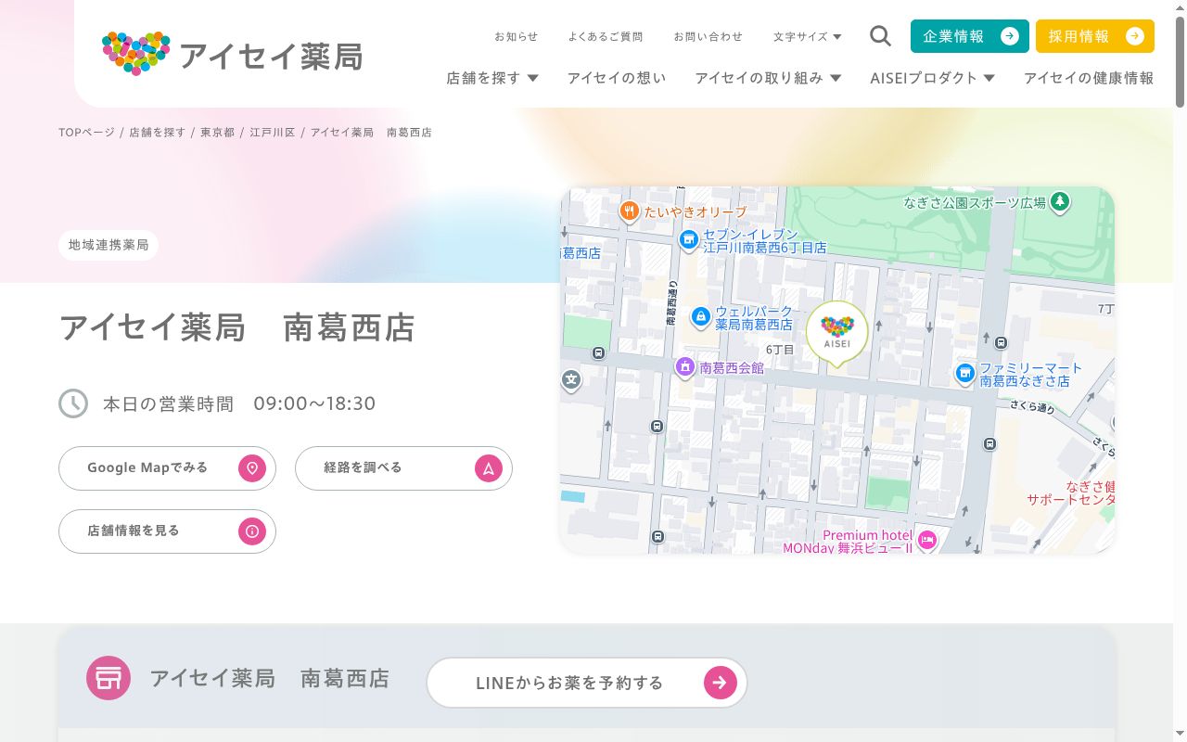Click the なぎさ公園 green tree marker
The height and width of the screenshot is (742, 1187).
(1060, 201)
